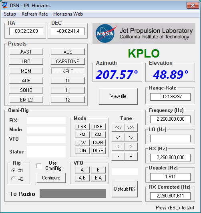Tune down with the single < button
This screenshot has height=213, width=201.
coord(118,147)
